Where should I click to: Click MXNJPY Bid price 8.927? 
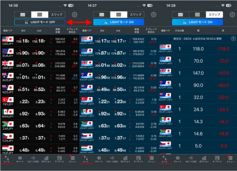point(24,114)
